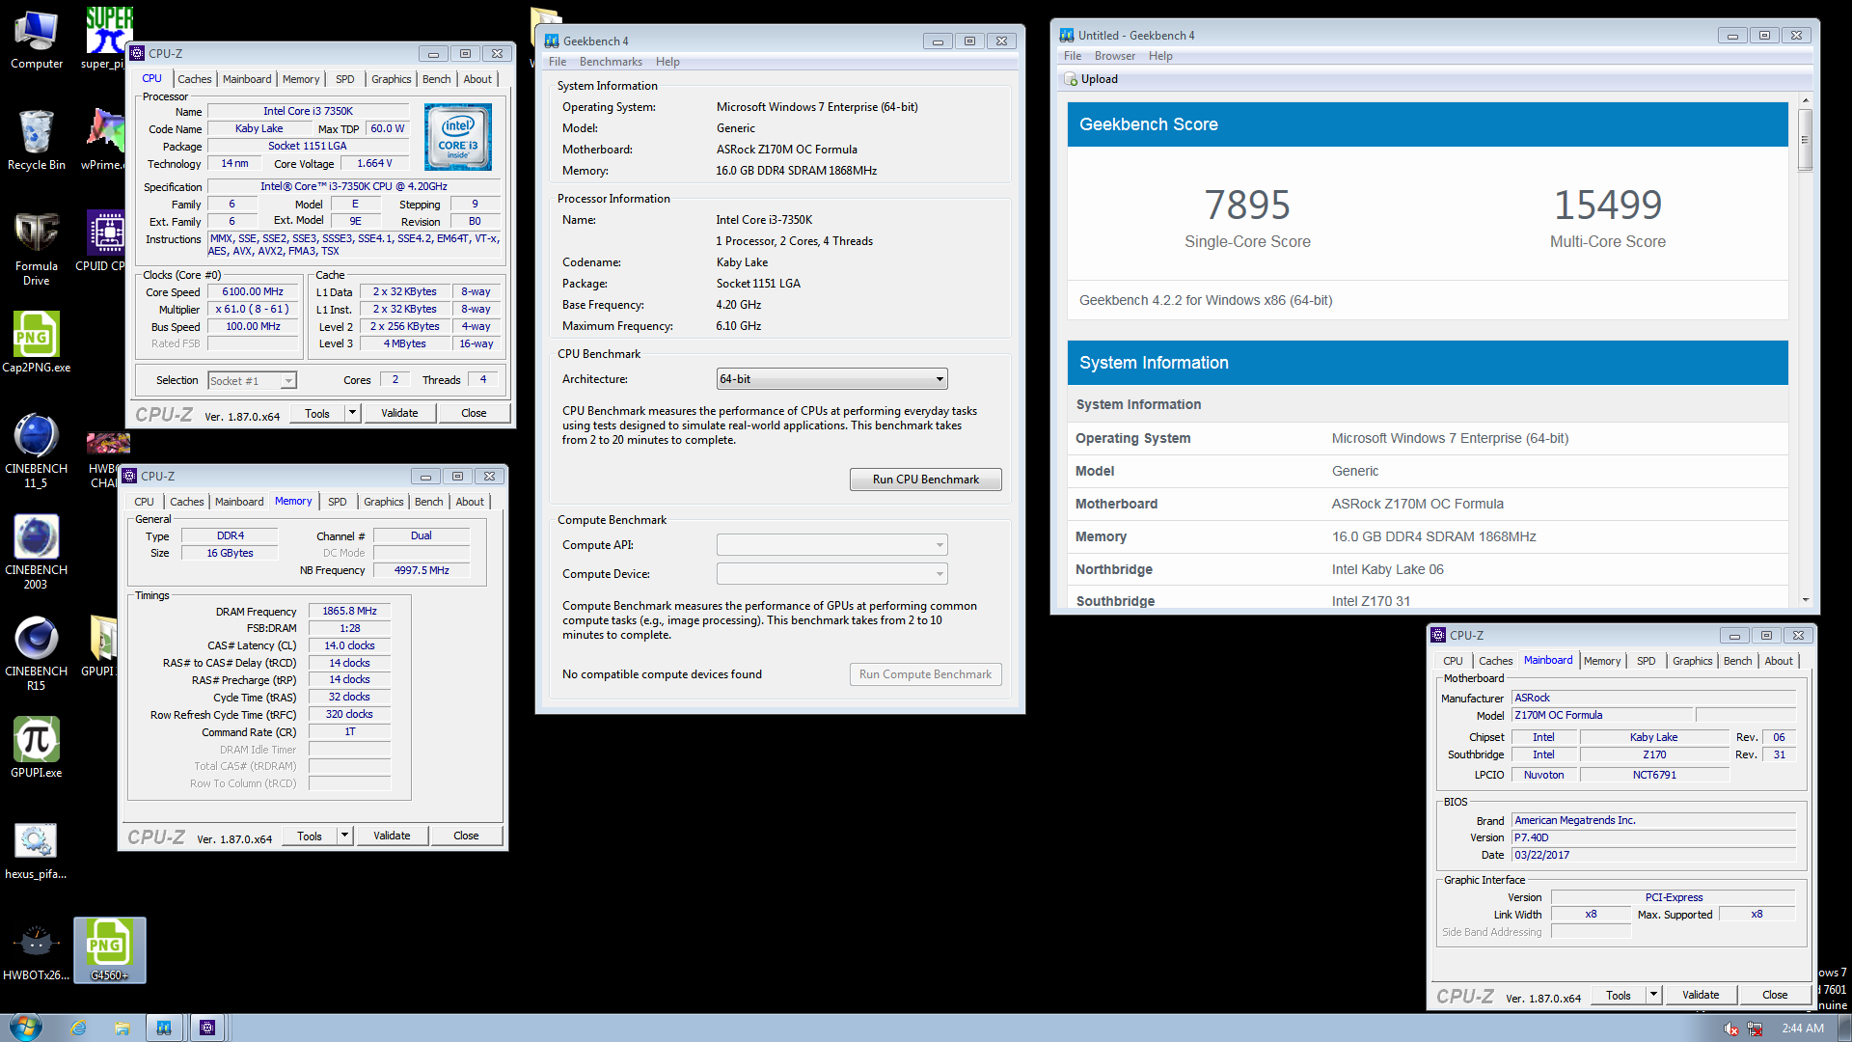Image resolution: width=1852 pixels, height=1042 pixels.
Task: Open the Compute API dropdown
Action: click(x=831, y=545)
